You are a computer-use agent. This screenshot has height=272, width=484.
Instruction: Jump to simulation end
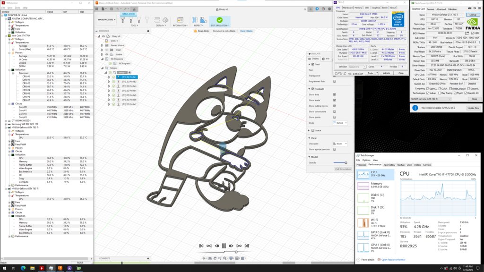click(246, 246)
